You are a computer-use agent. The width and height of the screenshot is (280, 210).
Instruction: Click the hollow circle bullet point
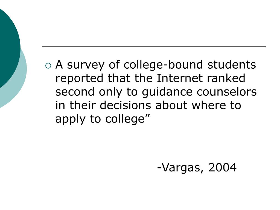pyautogui.click(x=48, y=66)
